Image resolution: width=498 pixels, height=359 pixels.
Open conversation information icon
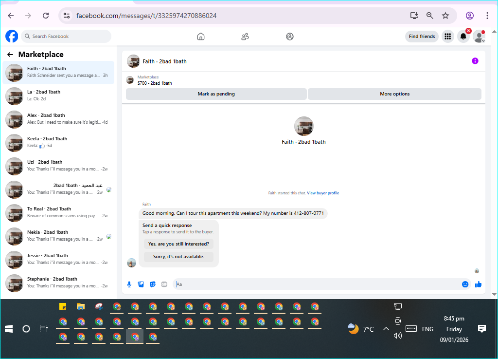tap(475, 61)
